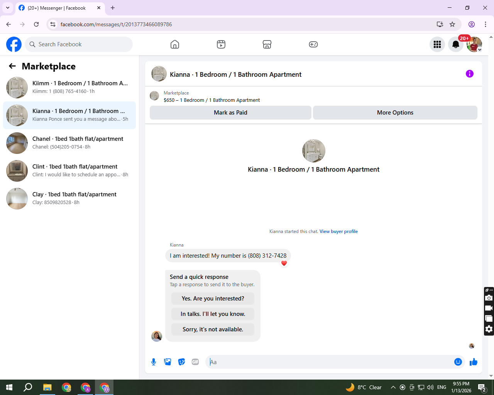Click Mark as Paid button
Image resolution: width=494 pixels, height=395 pixels.
pyautogui.click(x=230, y=113)
